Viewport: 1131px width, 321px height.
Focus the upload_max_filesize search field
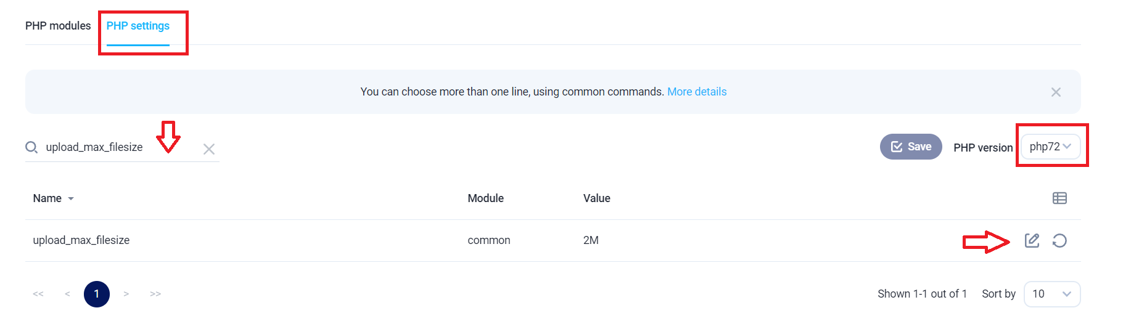(117, 147)
